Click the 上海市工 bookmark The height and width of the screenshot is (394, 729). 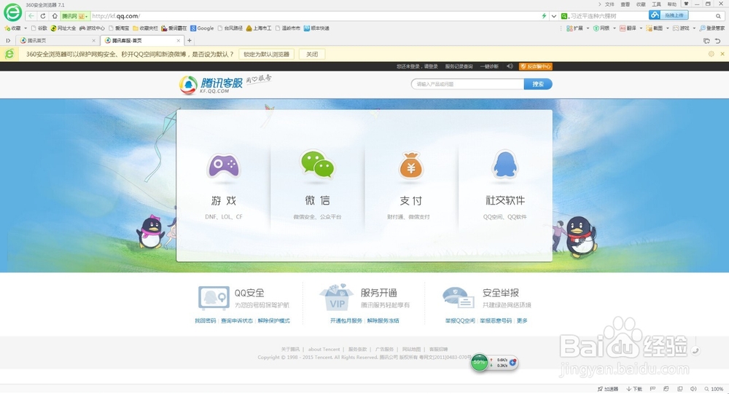click(259, 28)
